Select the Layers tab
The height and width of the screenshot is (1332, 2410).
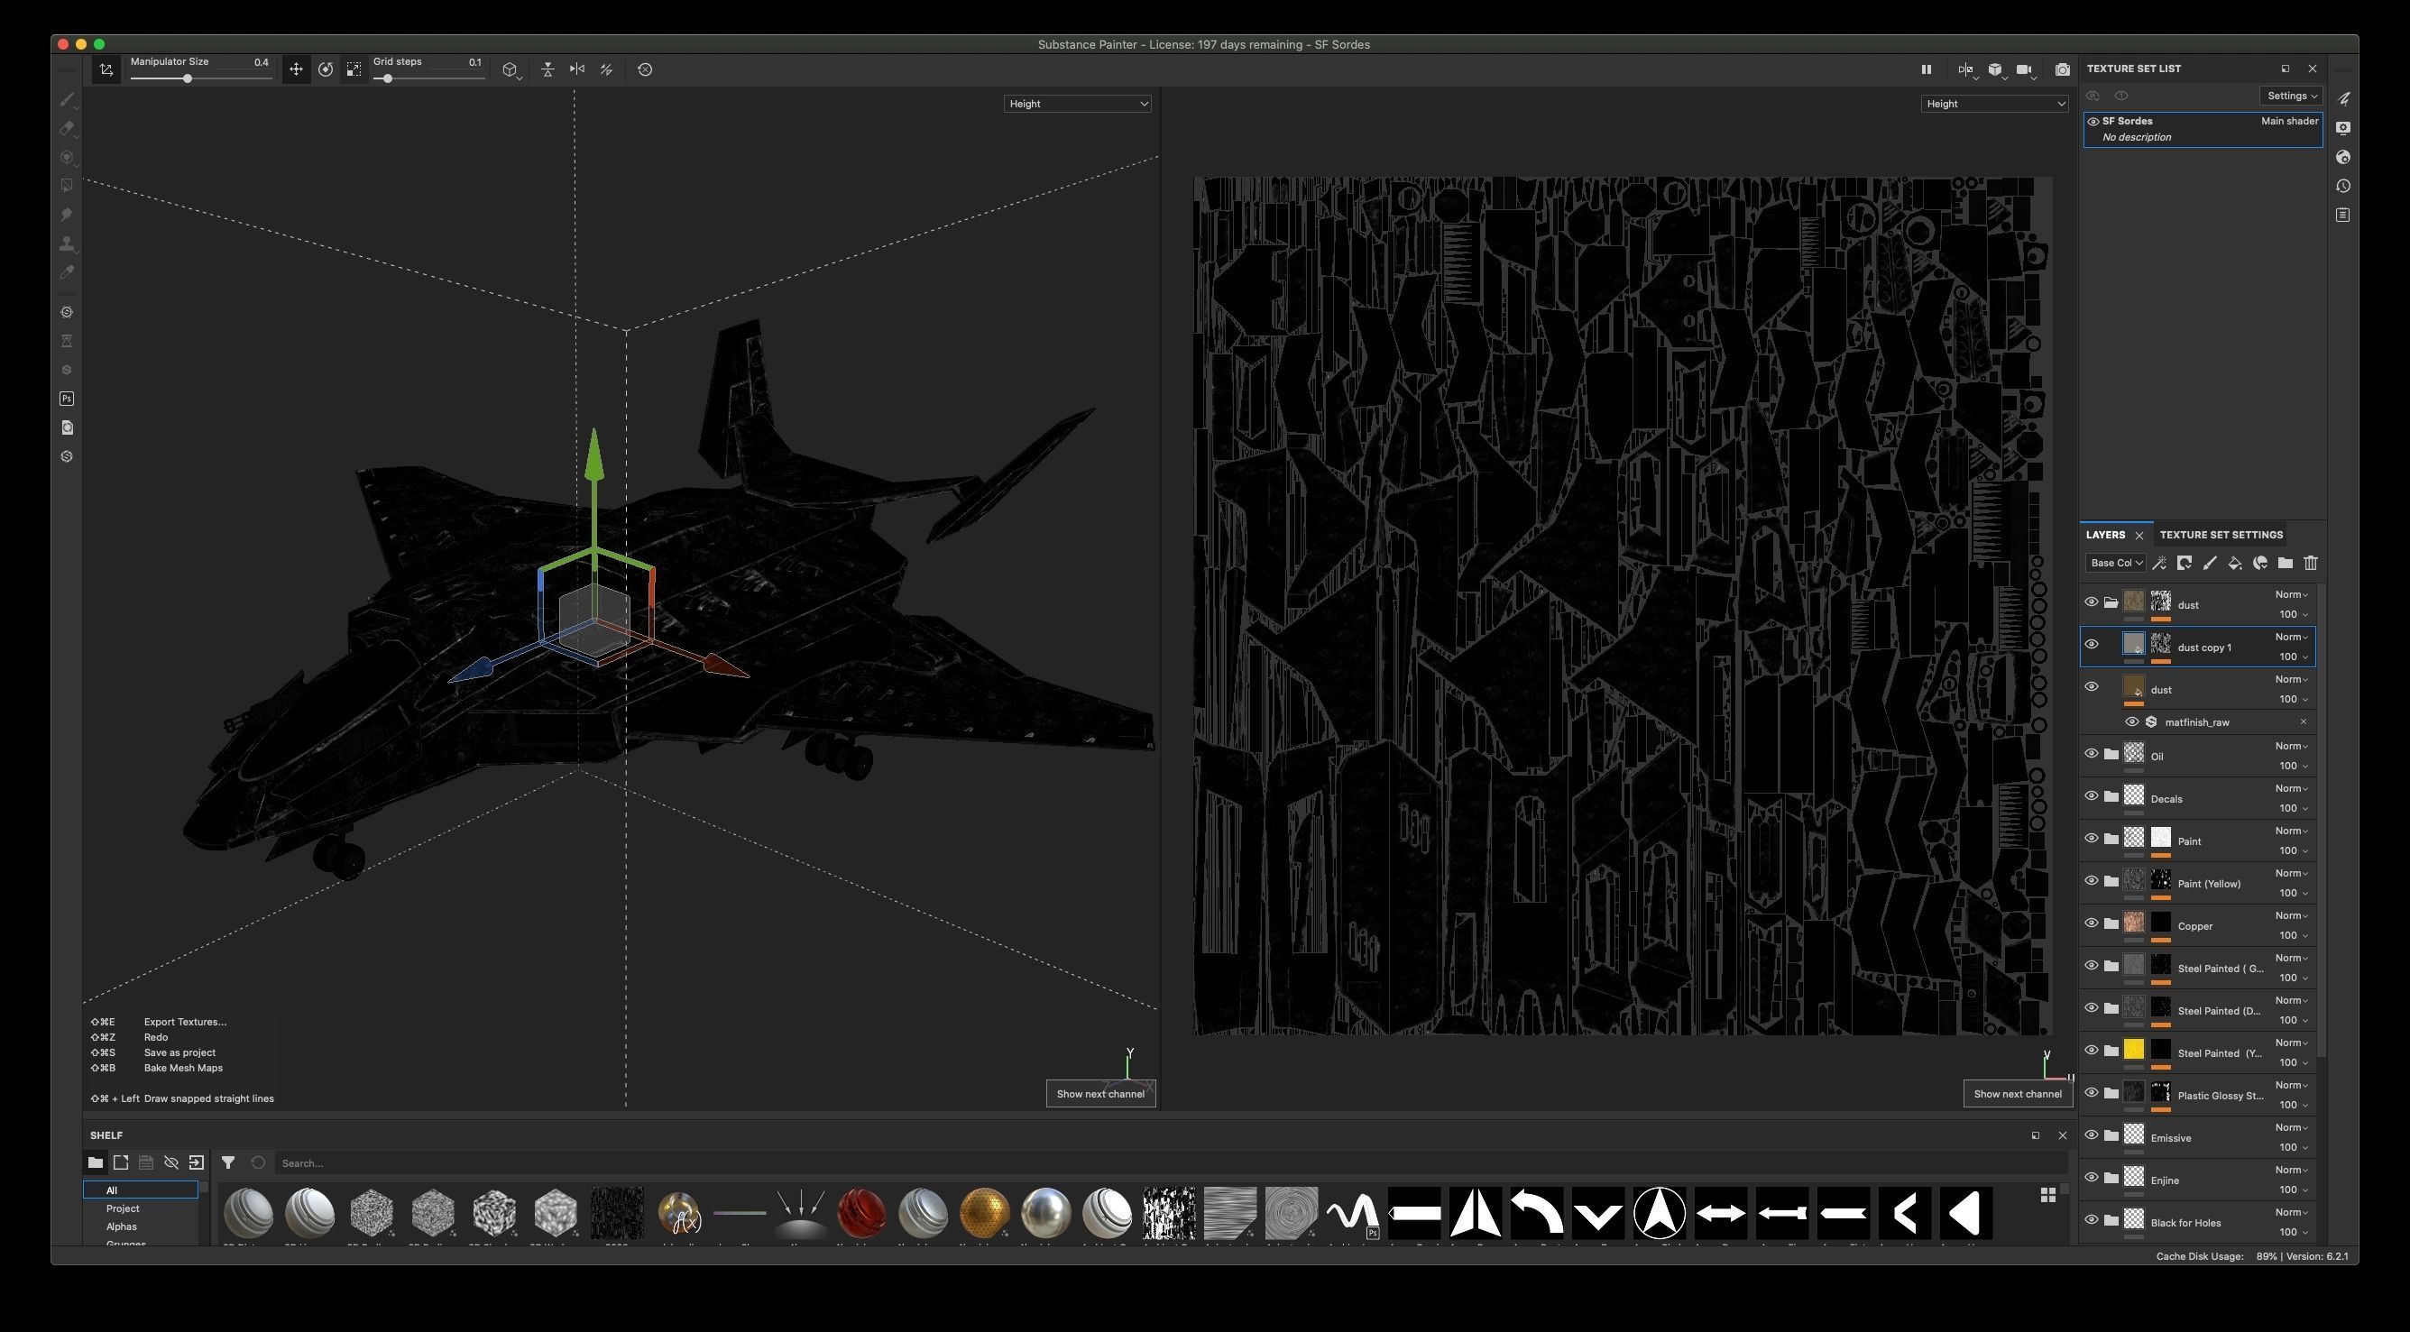2105,535
